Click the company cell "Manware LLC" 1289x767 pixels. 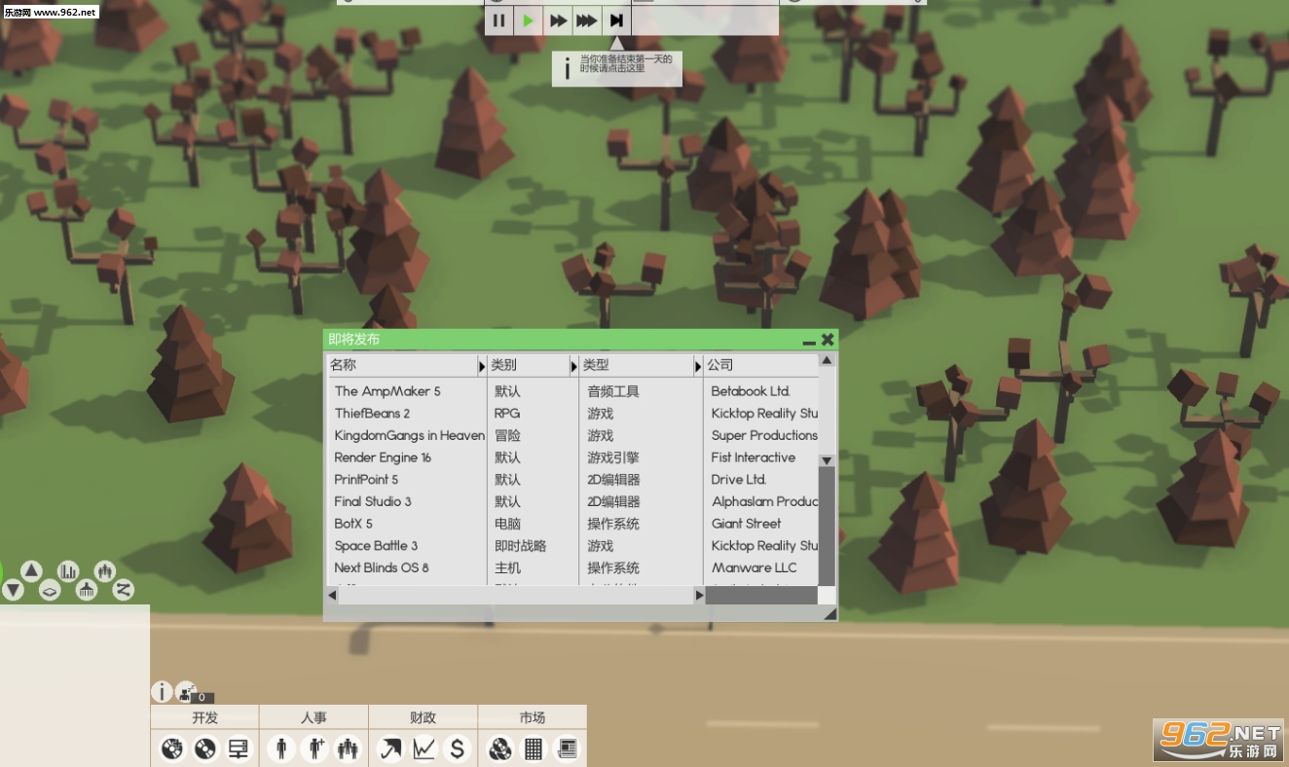click(755, 567)
